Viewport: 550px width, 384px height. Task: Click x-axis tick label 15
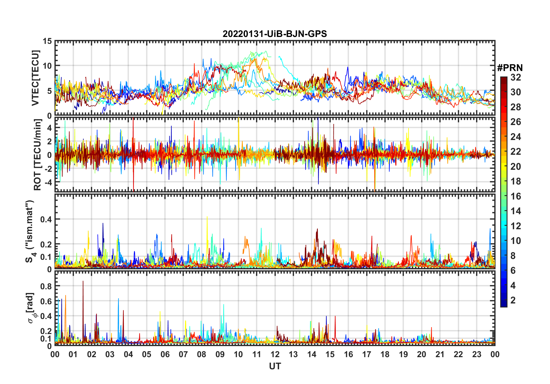[x=330, y=354]
